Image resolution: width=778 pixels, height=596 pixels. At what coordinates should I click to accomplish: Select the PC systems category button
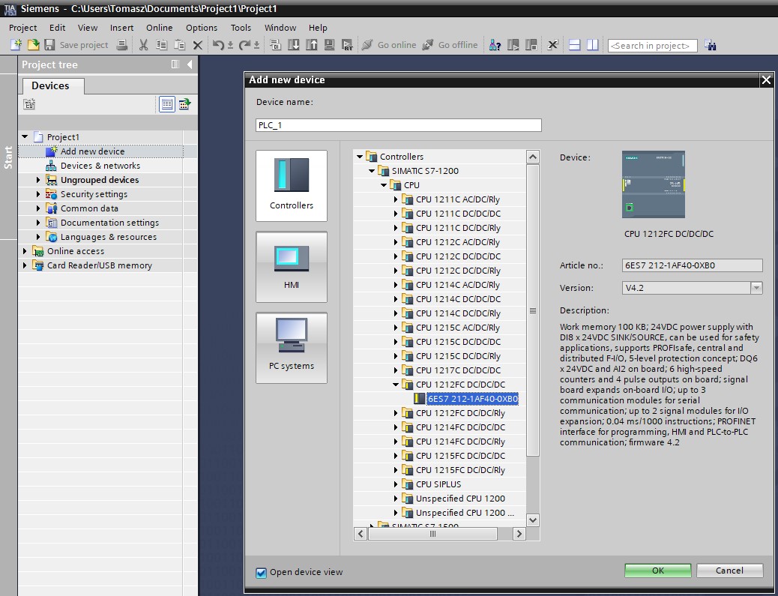point(292,347)
